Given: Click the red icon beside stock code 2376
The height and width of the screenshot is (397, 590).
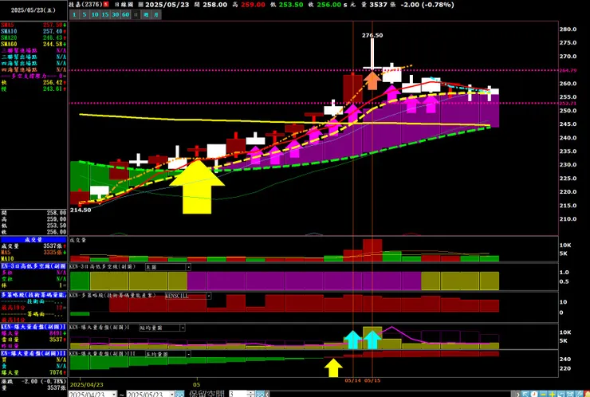Looking at the screenshot, I should [106, 5].
